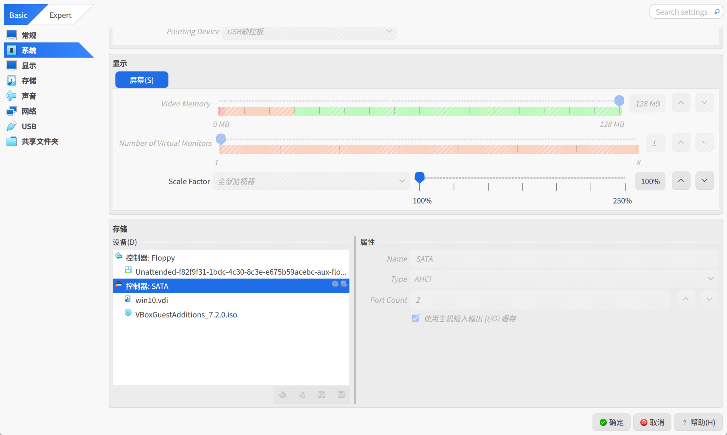The width and height of the screenshot is (727, 435).
Task: Click the Search settings field
Action: point(686,12)
